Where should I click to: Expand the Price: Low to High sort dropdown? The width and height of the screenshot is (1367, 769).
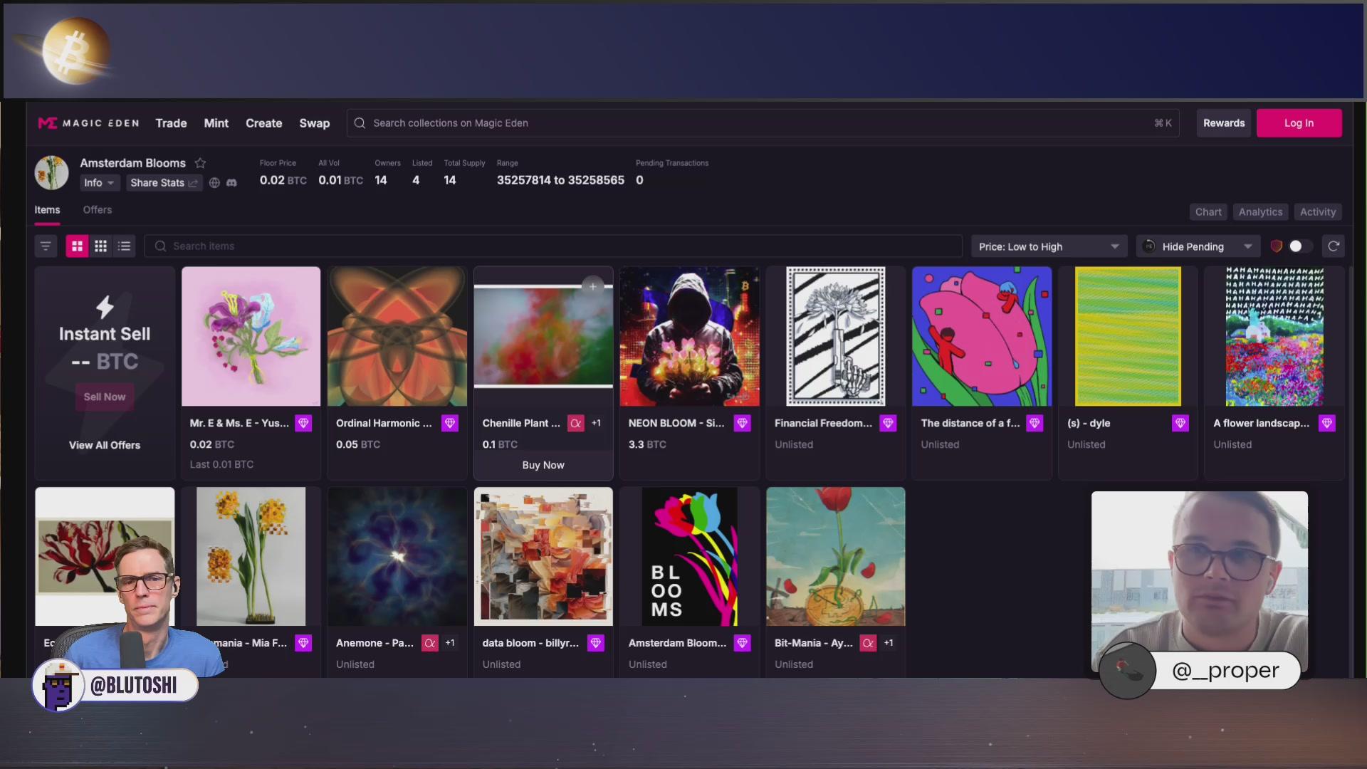coord(1049,247)
